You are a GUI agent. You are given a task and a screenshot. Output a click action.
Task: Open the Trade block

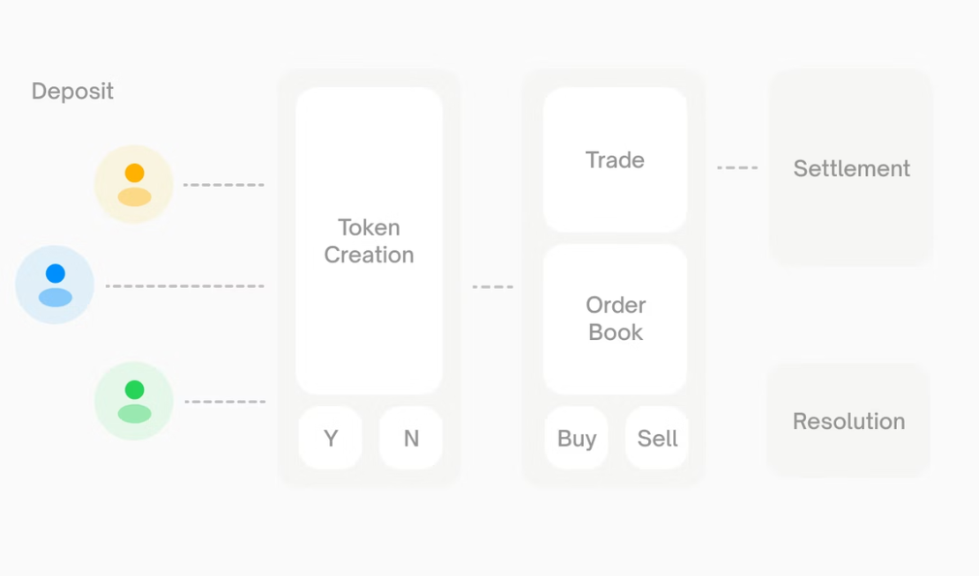pos(615,159)
